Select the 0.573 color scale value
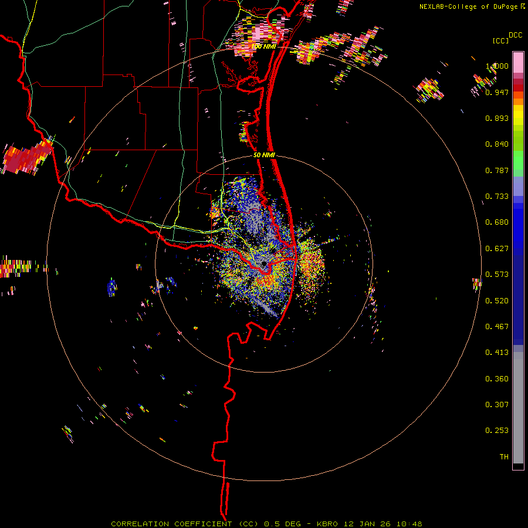This screenshot has width=528, height=528. (x=497, y=275)
